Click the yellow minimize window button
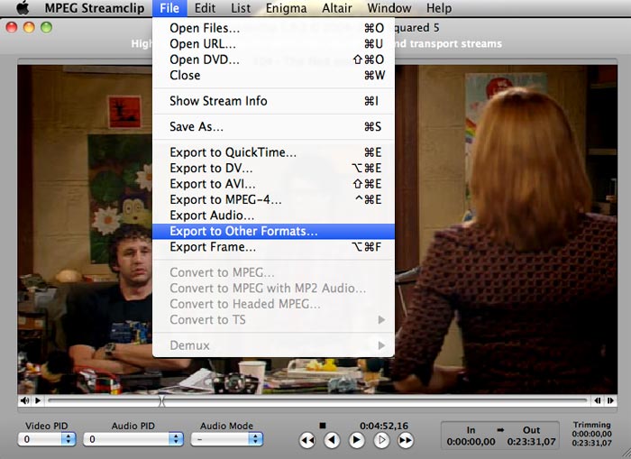631x459 pixels. pyautogui.click(x=29, y=28)
